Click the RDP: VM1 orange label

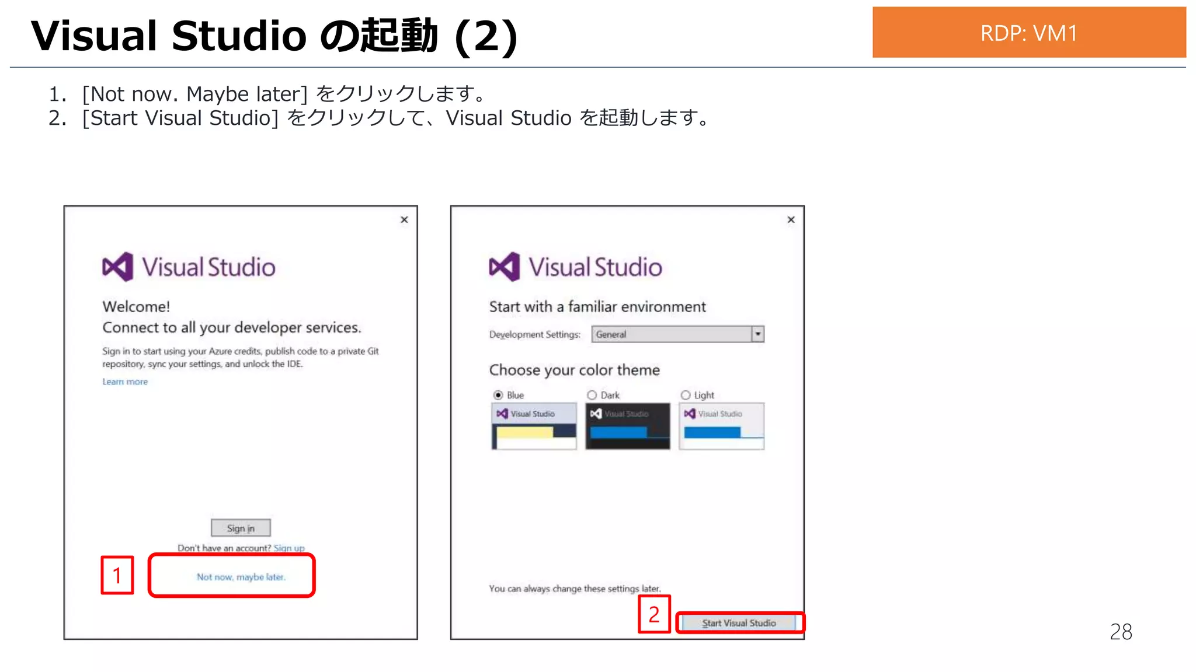(1029, 32)
